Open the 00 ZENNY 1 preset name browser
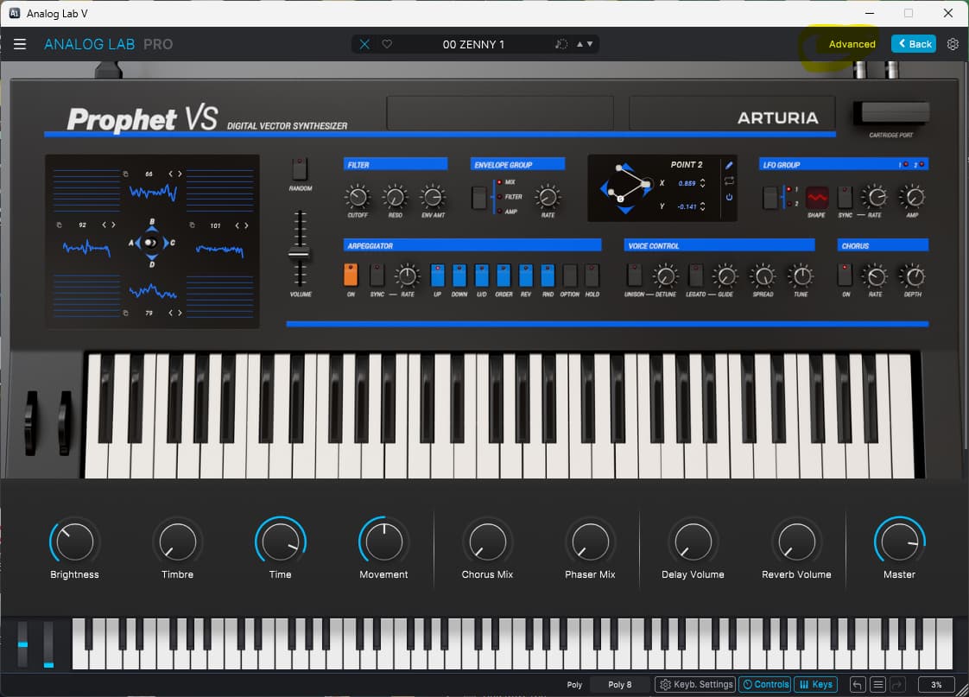969x697 pixels. click(473, 44)
